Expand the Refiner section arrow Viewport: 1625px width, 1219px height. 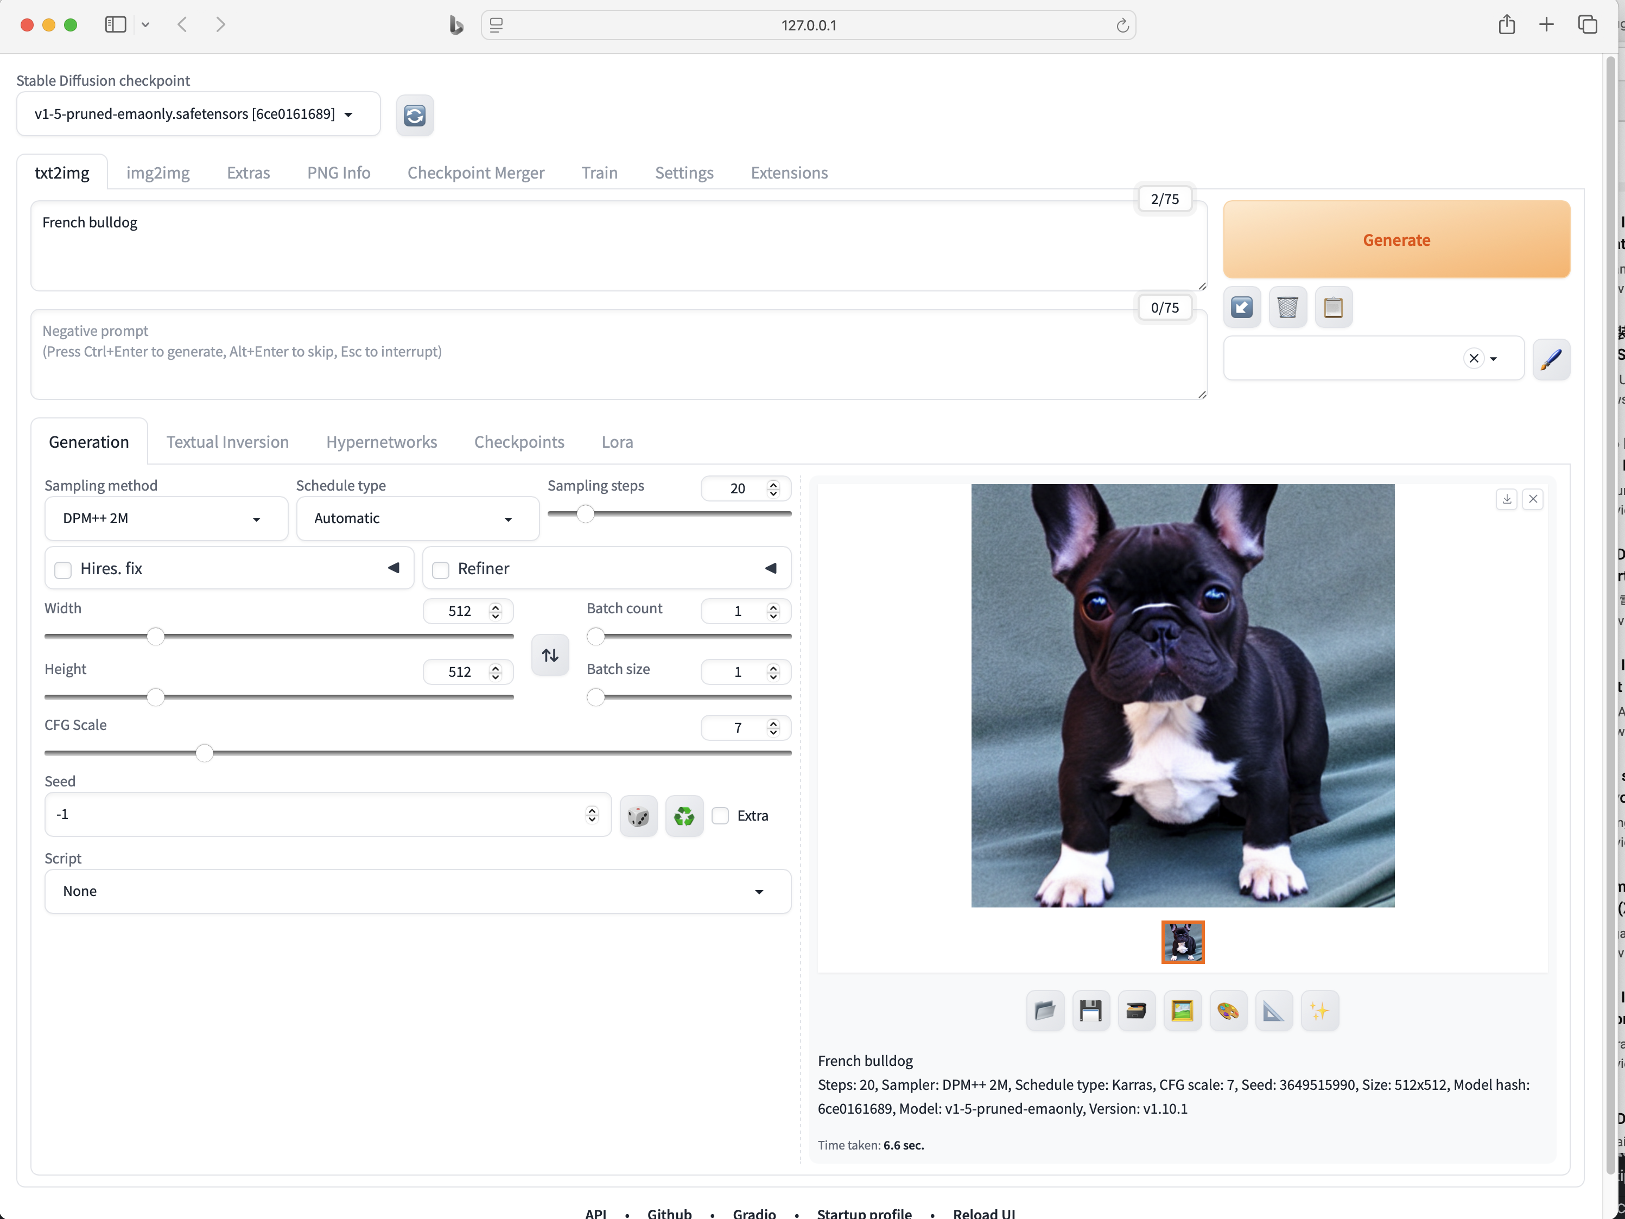(x=771, y=568)
